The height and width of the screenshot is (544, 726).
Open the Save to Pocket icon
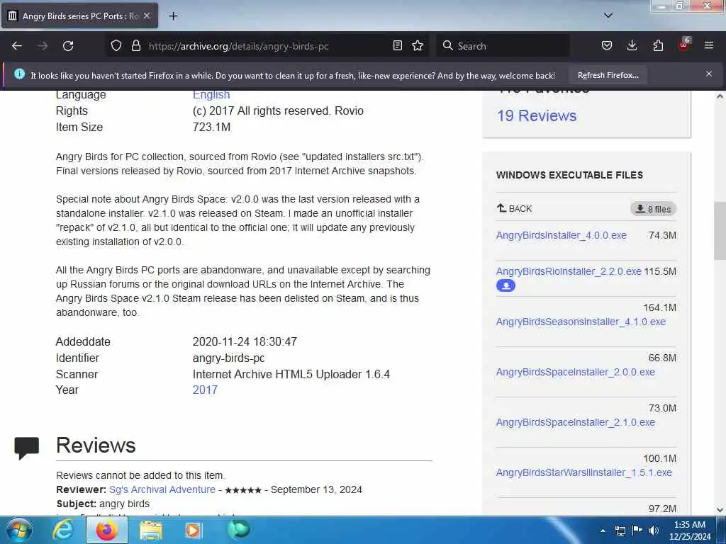tap(607, 46)
